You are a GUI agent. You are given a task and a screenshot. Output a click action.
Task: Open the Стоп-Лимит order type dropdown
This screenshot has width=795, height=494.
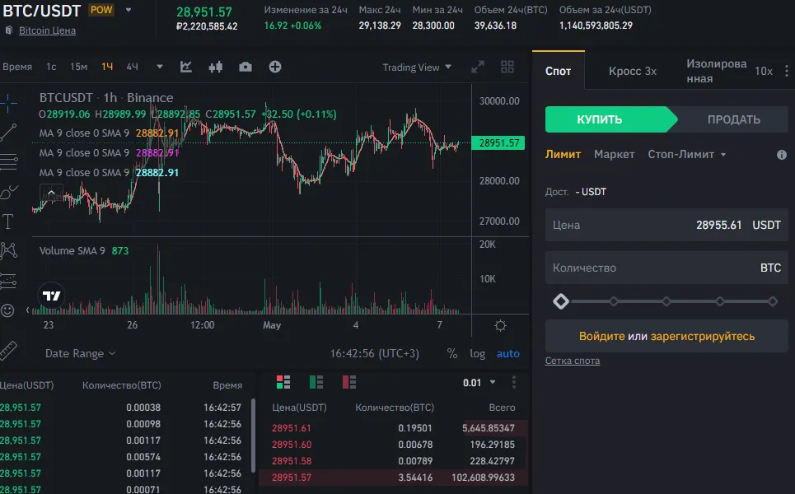[687, 155]
